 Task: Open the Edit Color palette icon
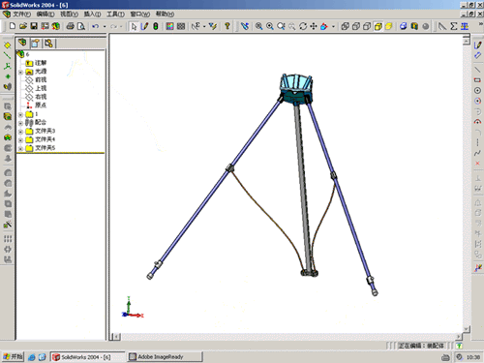(x=169, y=26)
